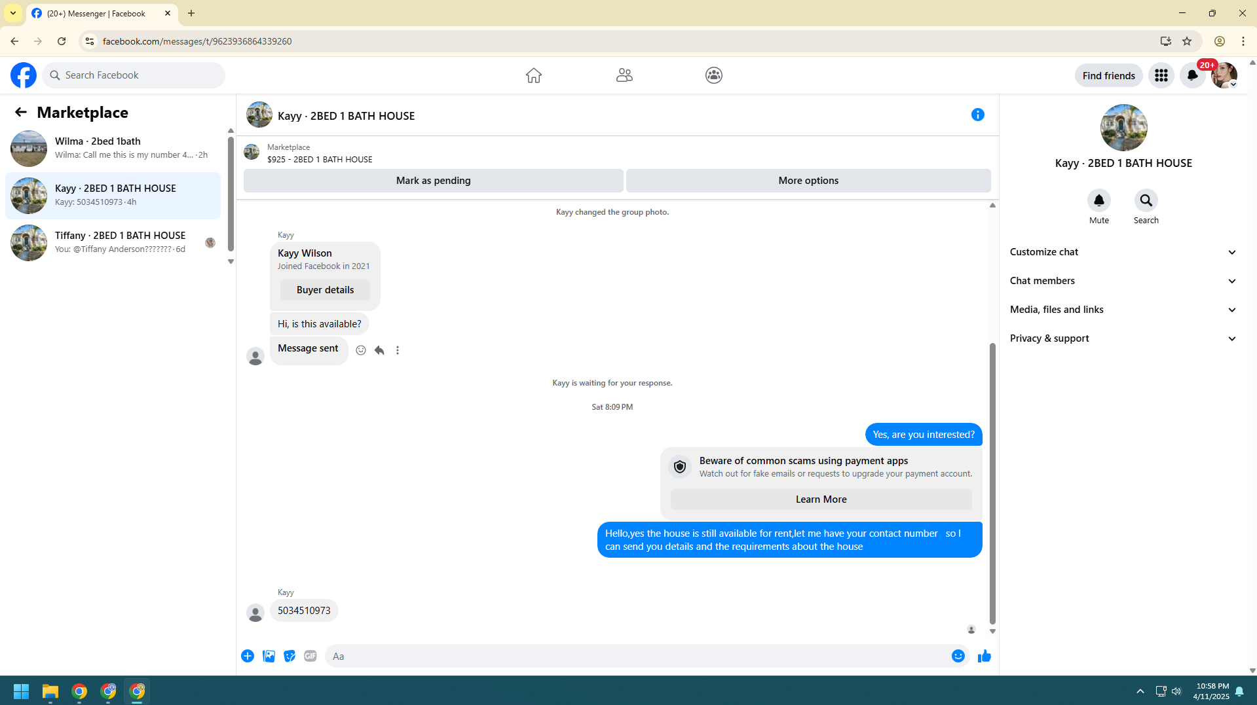Open the taskbar volume control
The image size is (1257, 705).
[x=1176, y=691]
